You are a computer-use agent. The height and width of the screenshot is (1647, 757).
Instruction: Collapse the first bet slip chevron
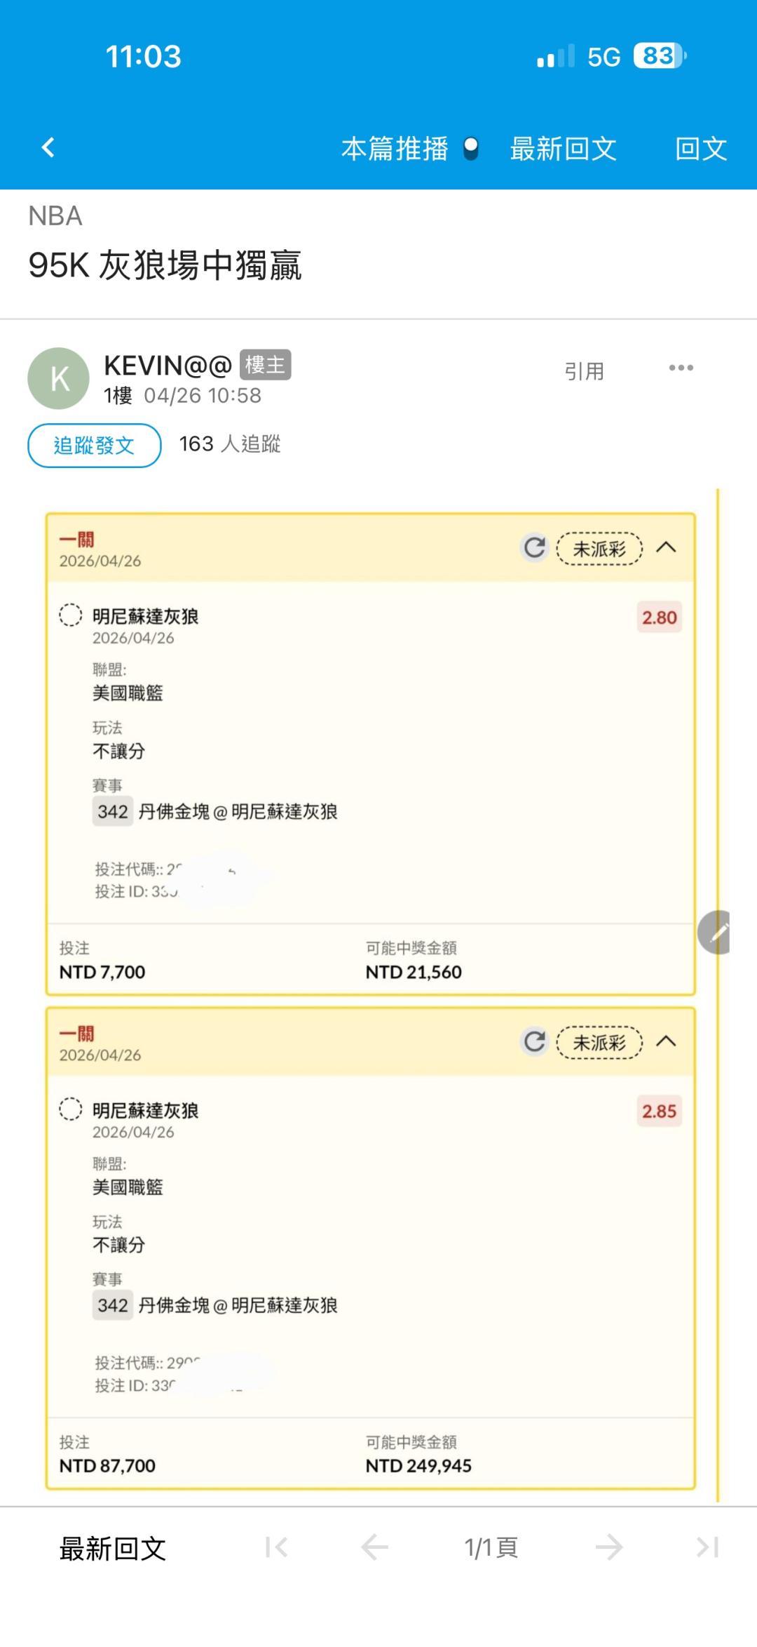[x=666, y=547]
